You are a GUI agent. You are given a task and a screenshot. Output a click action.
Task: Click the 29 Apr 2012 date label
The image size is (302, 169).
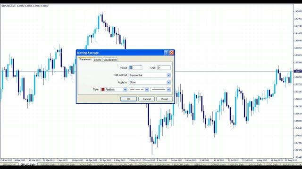pyautogui.click(x=106, y=160)
